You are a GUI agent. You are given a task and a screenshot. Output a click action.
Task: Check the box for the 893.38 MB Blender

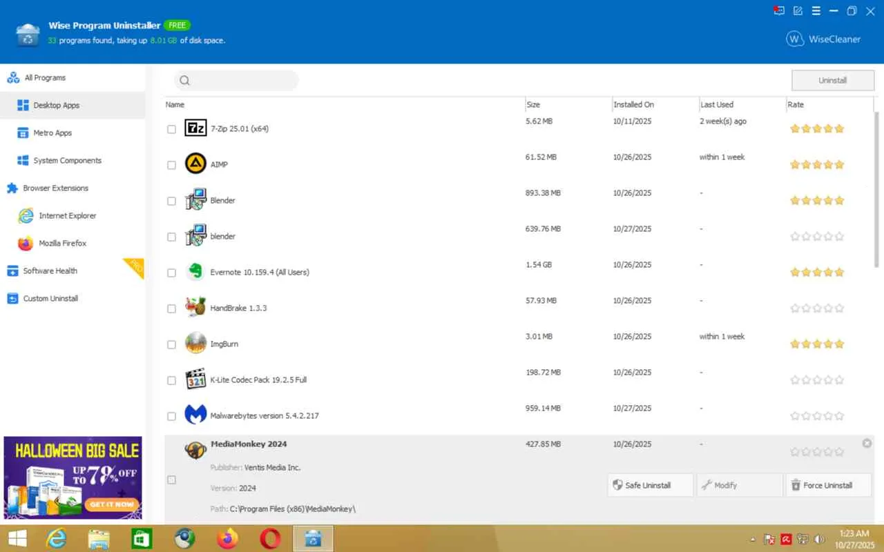point(171,201)
